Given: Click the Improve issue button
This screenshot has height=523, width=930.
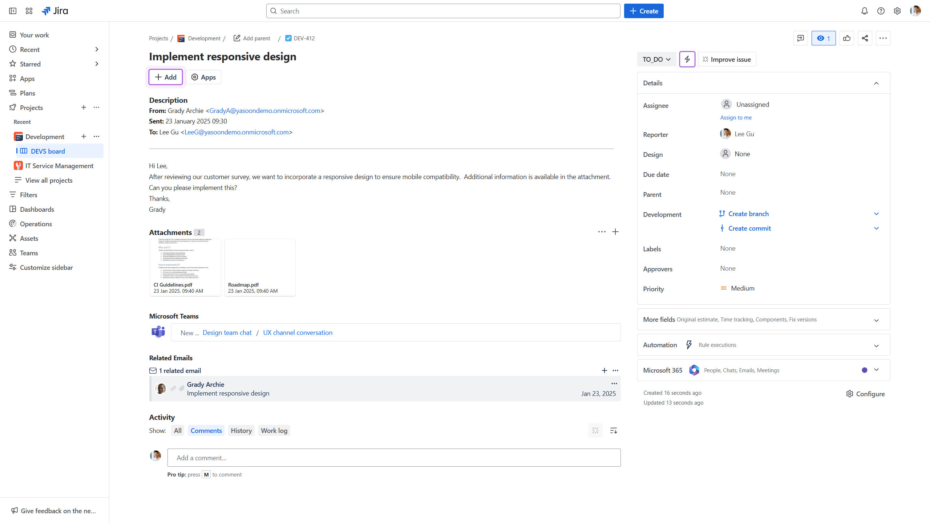Looking at the screenshot, I should click(x=727, y=59).
